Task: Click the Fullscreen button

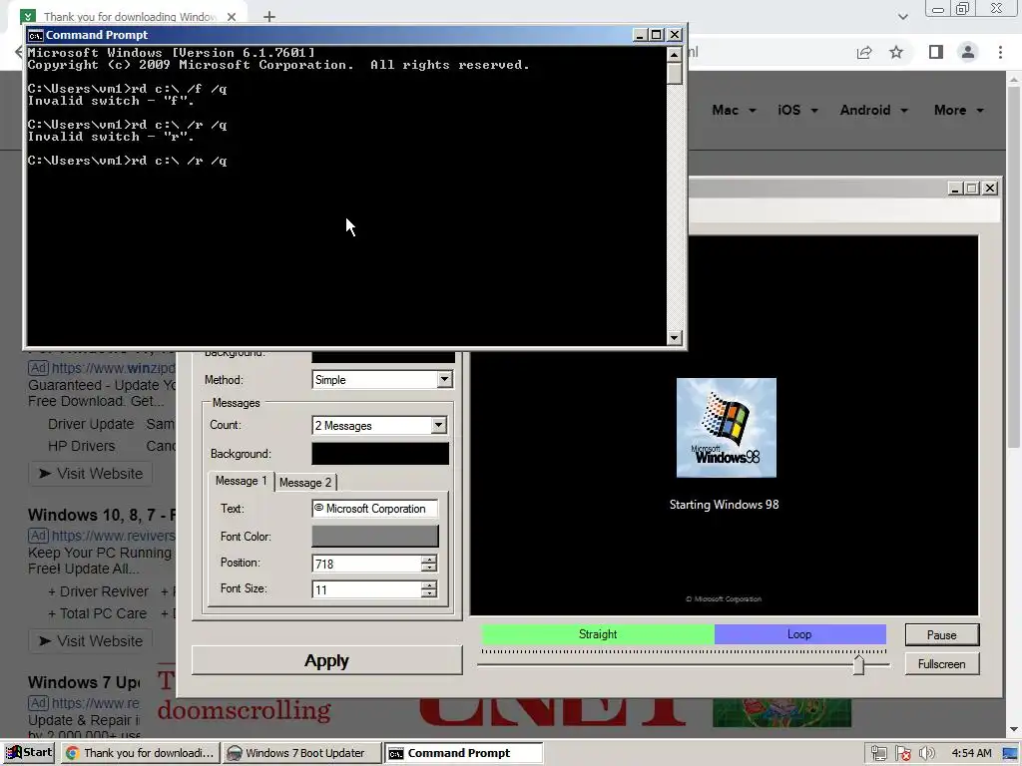Action: click(941, 663)
